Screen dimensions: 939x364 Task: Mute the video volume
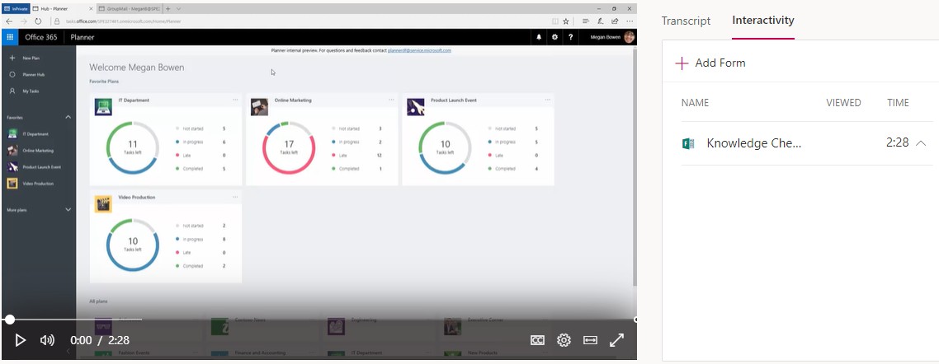point(47,340)
